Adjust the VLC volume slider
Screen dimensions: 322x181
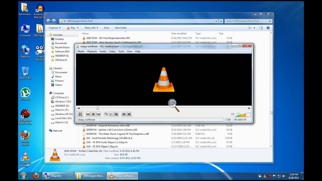(x=243, y=115)
